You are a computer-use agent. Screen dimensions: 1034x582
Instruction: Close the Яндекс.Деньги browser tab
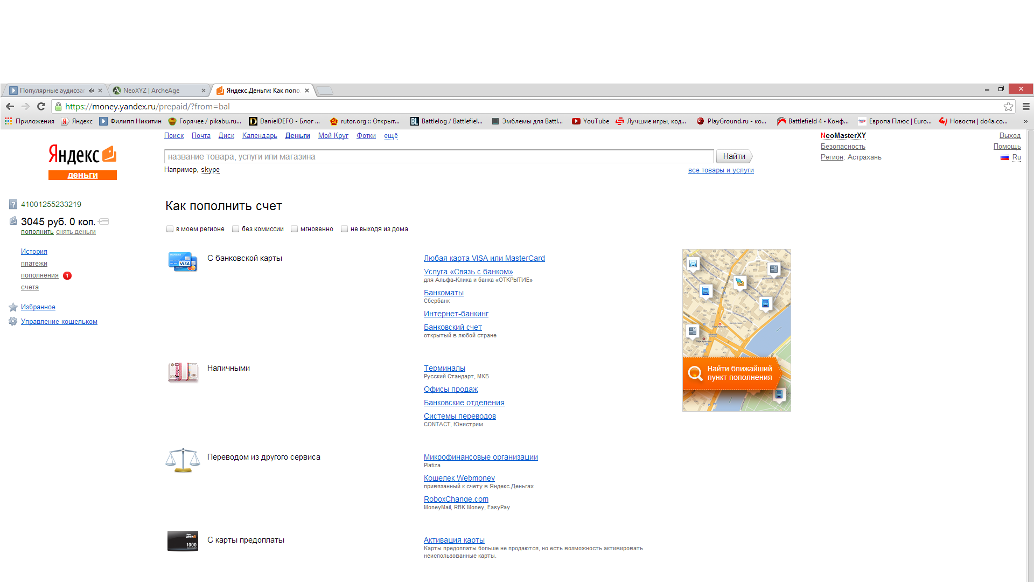pyautogui.click(x=307, y=91)
